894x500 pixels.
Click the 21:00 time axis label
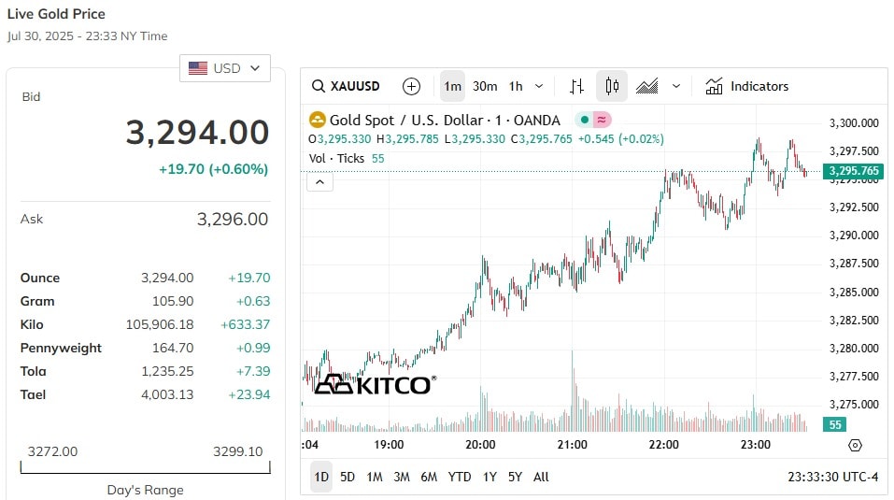point(572,445)
